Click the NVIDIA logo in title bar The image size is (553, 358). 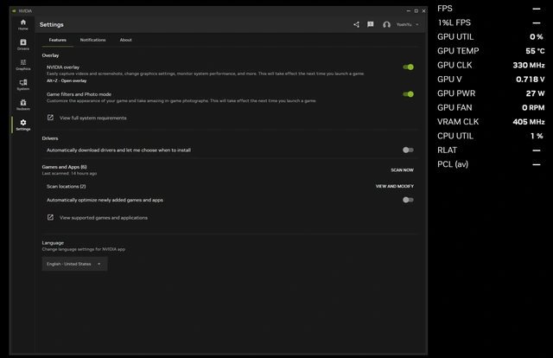[x=14, y=11]
